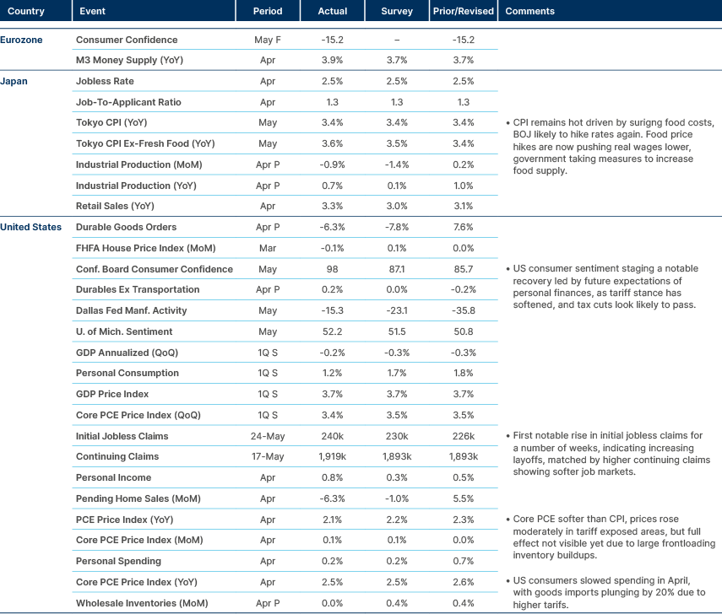Image resolution: width=722 pixels, height=614 pixels.
Task: Select Conf. Board Consumer Confidence event
Action: click(x=155, y=269)
